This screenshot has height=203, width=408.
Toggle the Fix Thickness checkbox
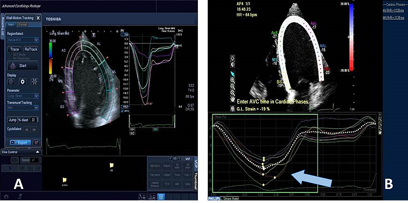coord(10,59)
